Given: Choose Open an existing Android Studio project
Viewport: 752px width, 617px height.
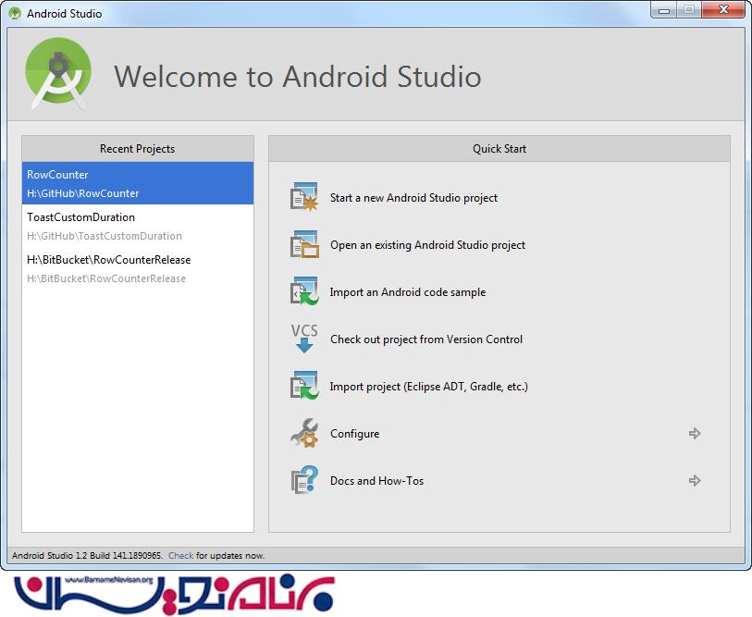Looking at the screenshot, I should pyautogui.click(x=427, y=245).
